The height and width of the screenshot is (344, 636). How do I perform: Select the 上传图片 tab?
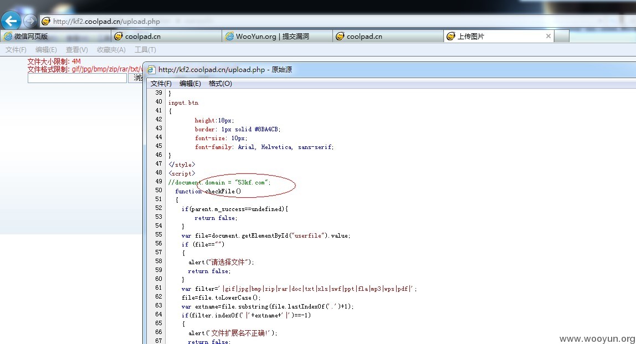tap(499, 36)
